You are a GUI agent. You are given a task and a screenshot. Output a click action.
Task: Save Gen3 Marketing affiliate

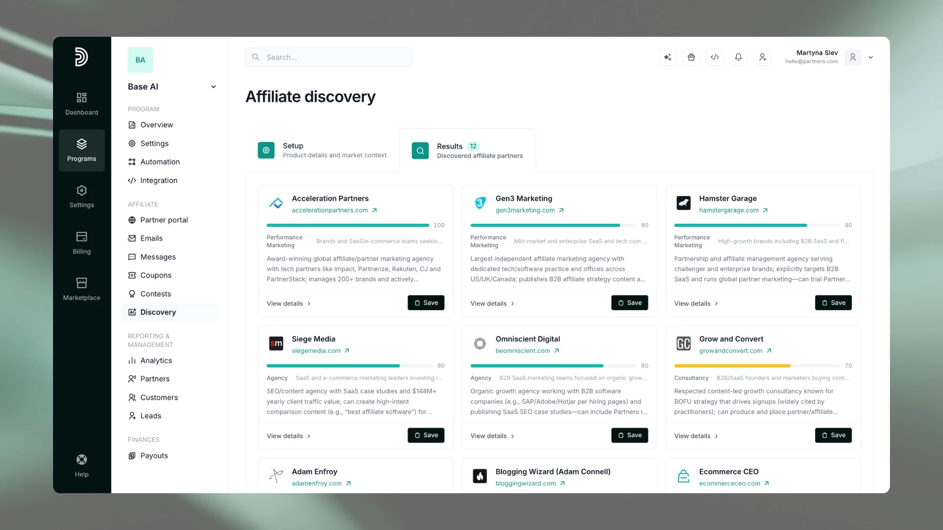(630, 303)
